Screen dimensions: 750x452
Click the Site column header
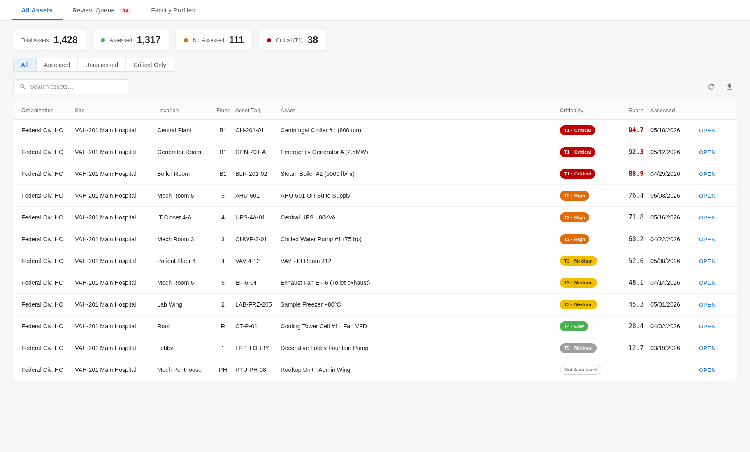click(80, 111)
